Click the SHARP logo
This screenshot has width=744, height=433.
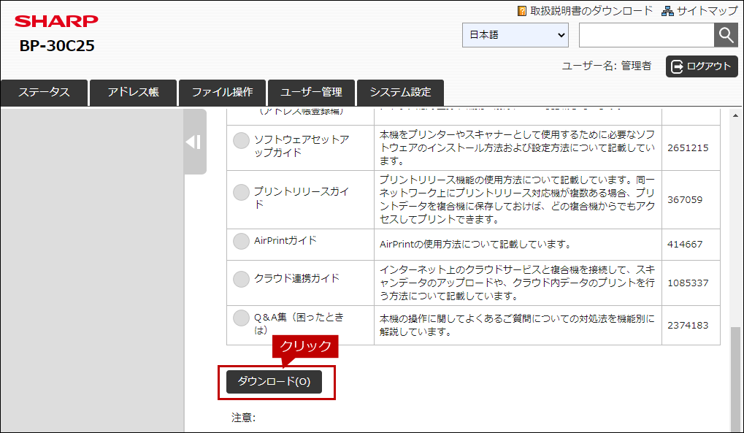coord(56,21)
